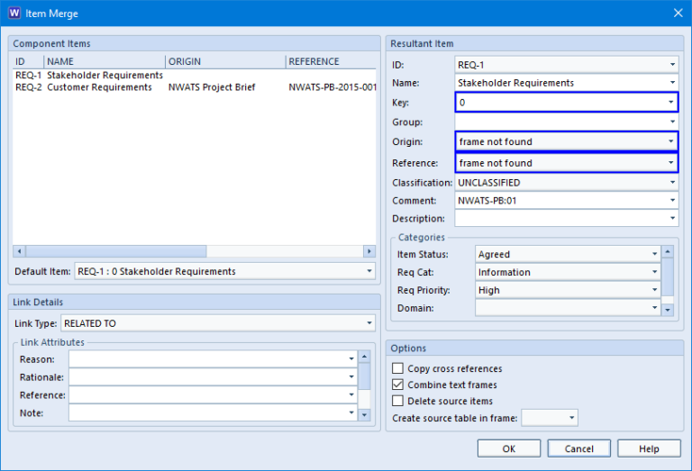Screen dimensions: 692x471
Task: Open the Item Status dropdown
Action: 654,254
